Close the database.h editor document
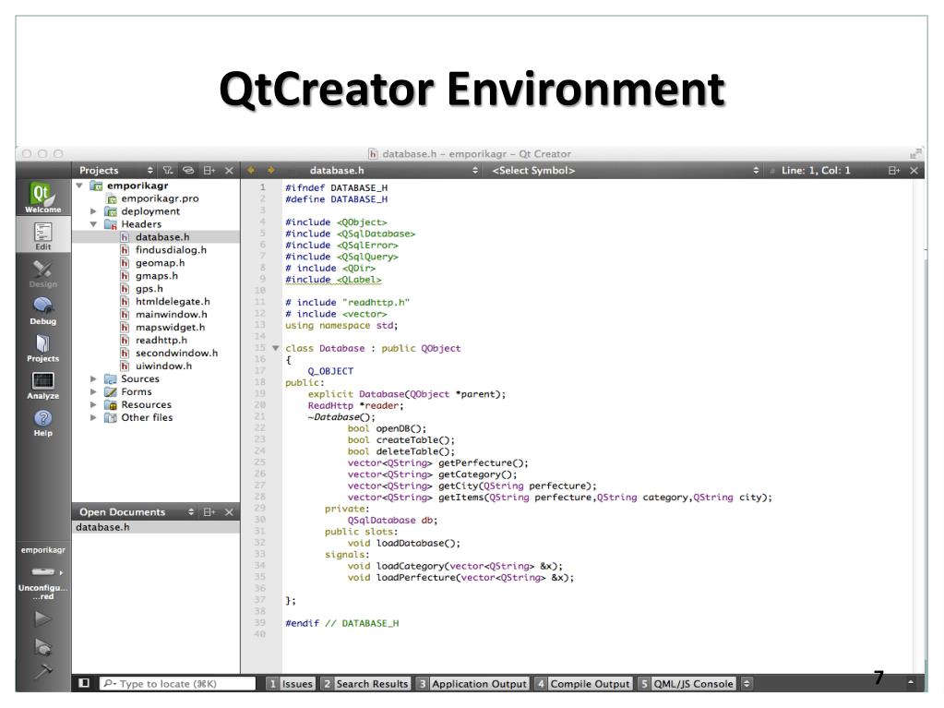Viewport: 944px width, 708px height. [914, 171]
